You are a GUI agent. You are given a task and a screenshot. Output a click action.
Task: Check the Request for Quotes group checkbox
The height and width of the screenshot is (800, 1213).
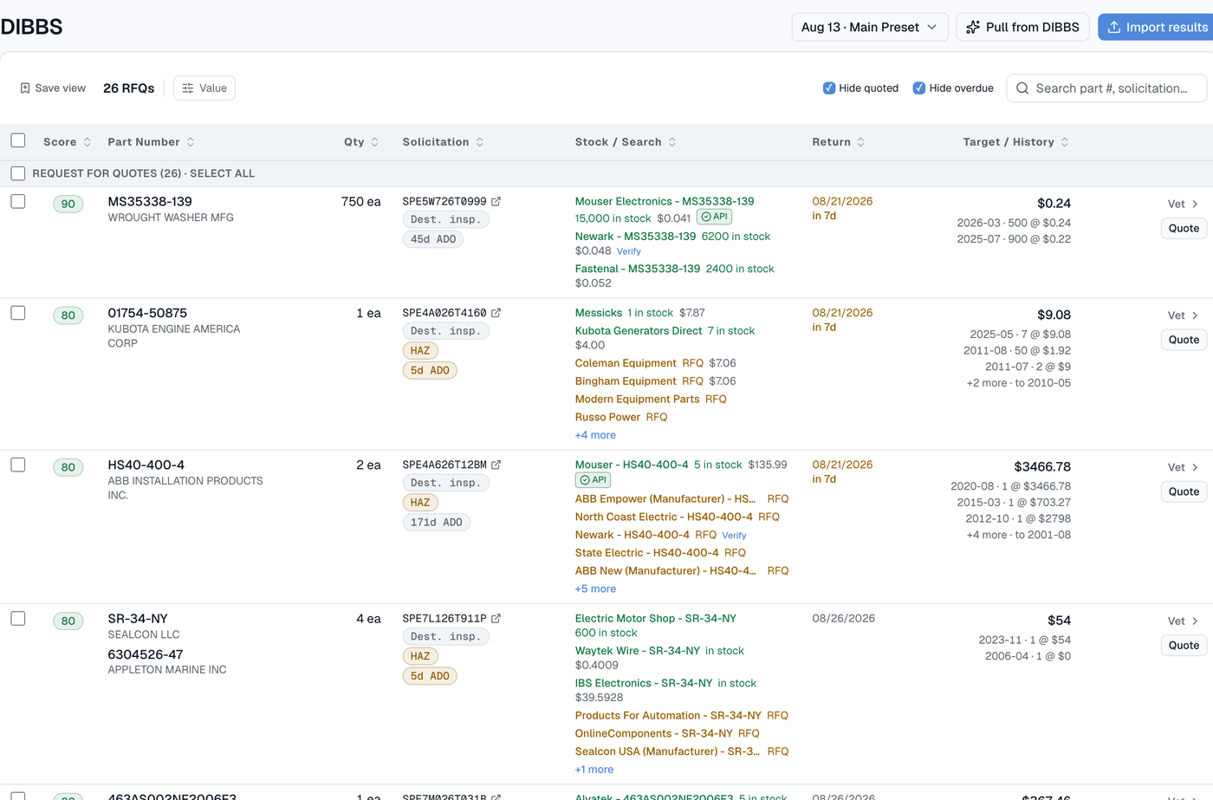click(x=18, y=173)
